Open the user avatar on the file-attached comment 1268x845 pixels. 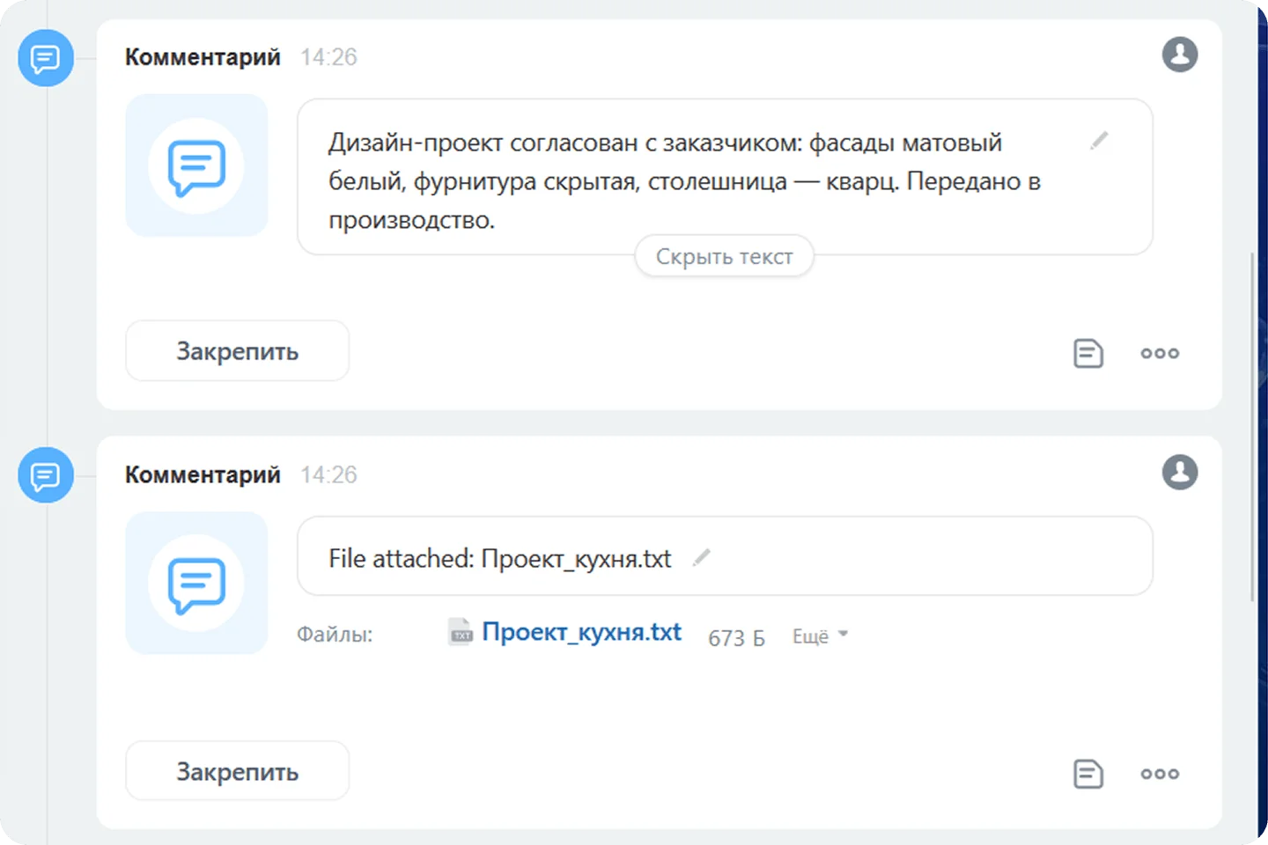point(1180,472)
